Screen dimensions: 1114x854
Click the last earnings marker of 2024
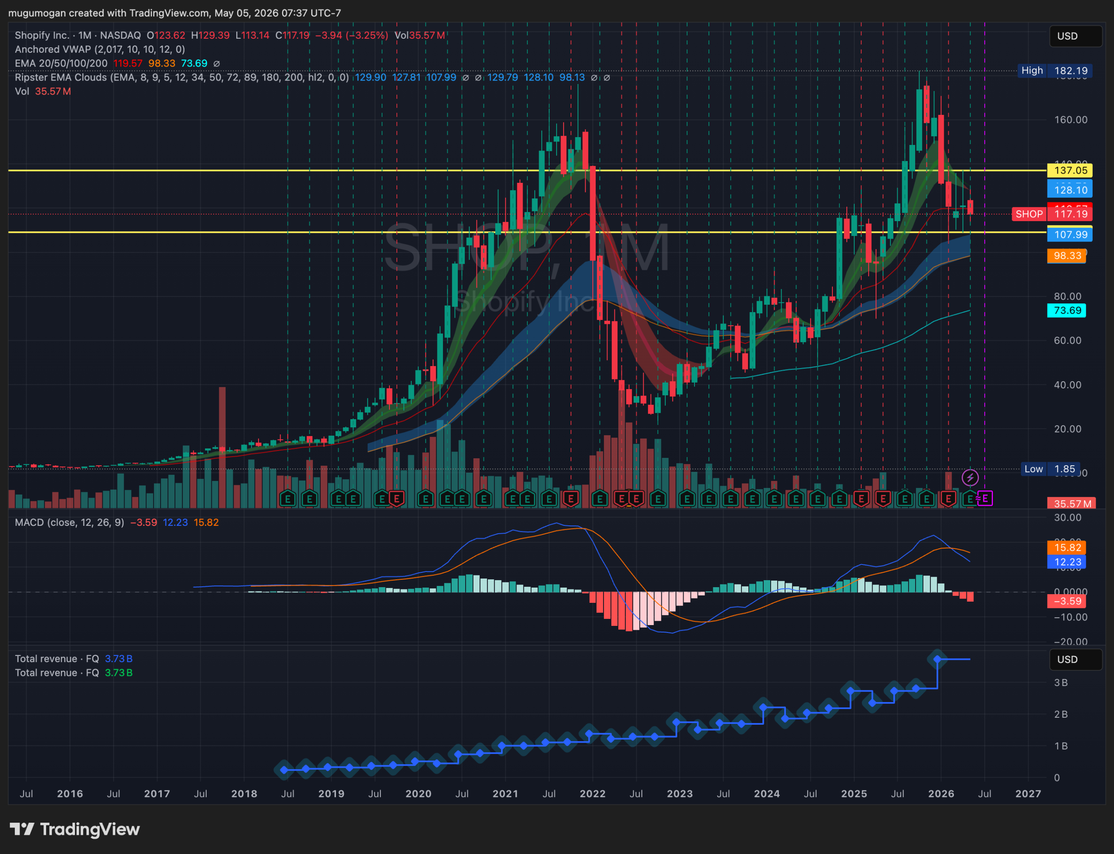[839, 499]
